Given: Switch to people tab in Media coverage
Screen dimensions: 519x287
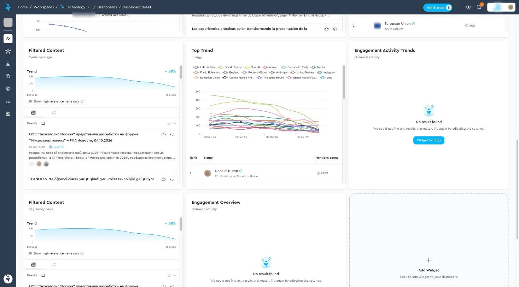Looking at the screenshot, I should coord(54,112).
